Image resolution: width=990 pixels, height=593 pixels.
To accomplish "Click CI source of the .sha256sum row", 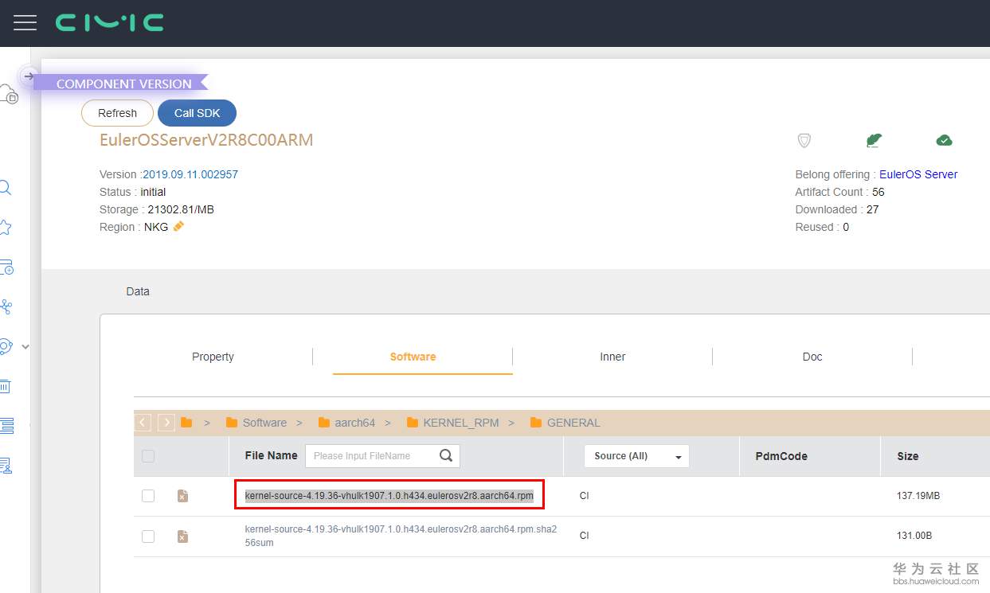I will (x=585, y=536).
